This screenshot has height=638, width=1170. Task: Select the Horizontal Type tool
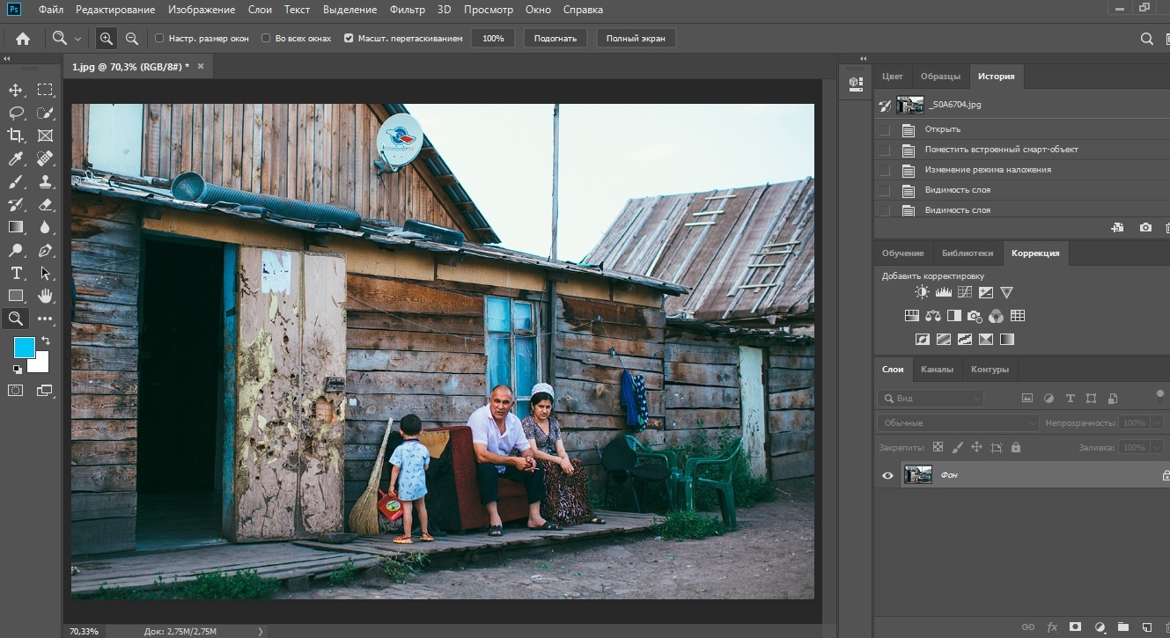16,273
